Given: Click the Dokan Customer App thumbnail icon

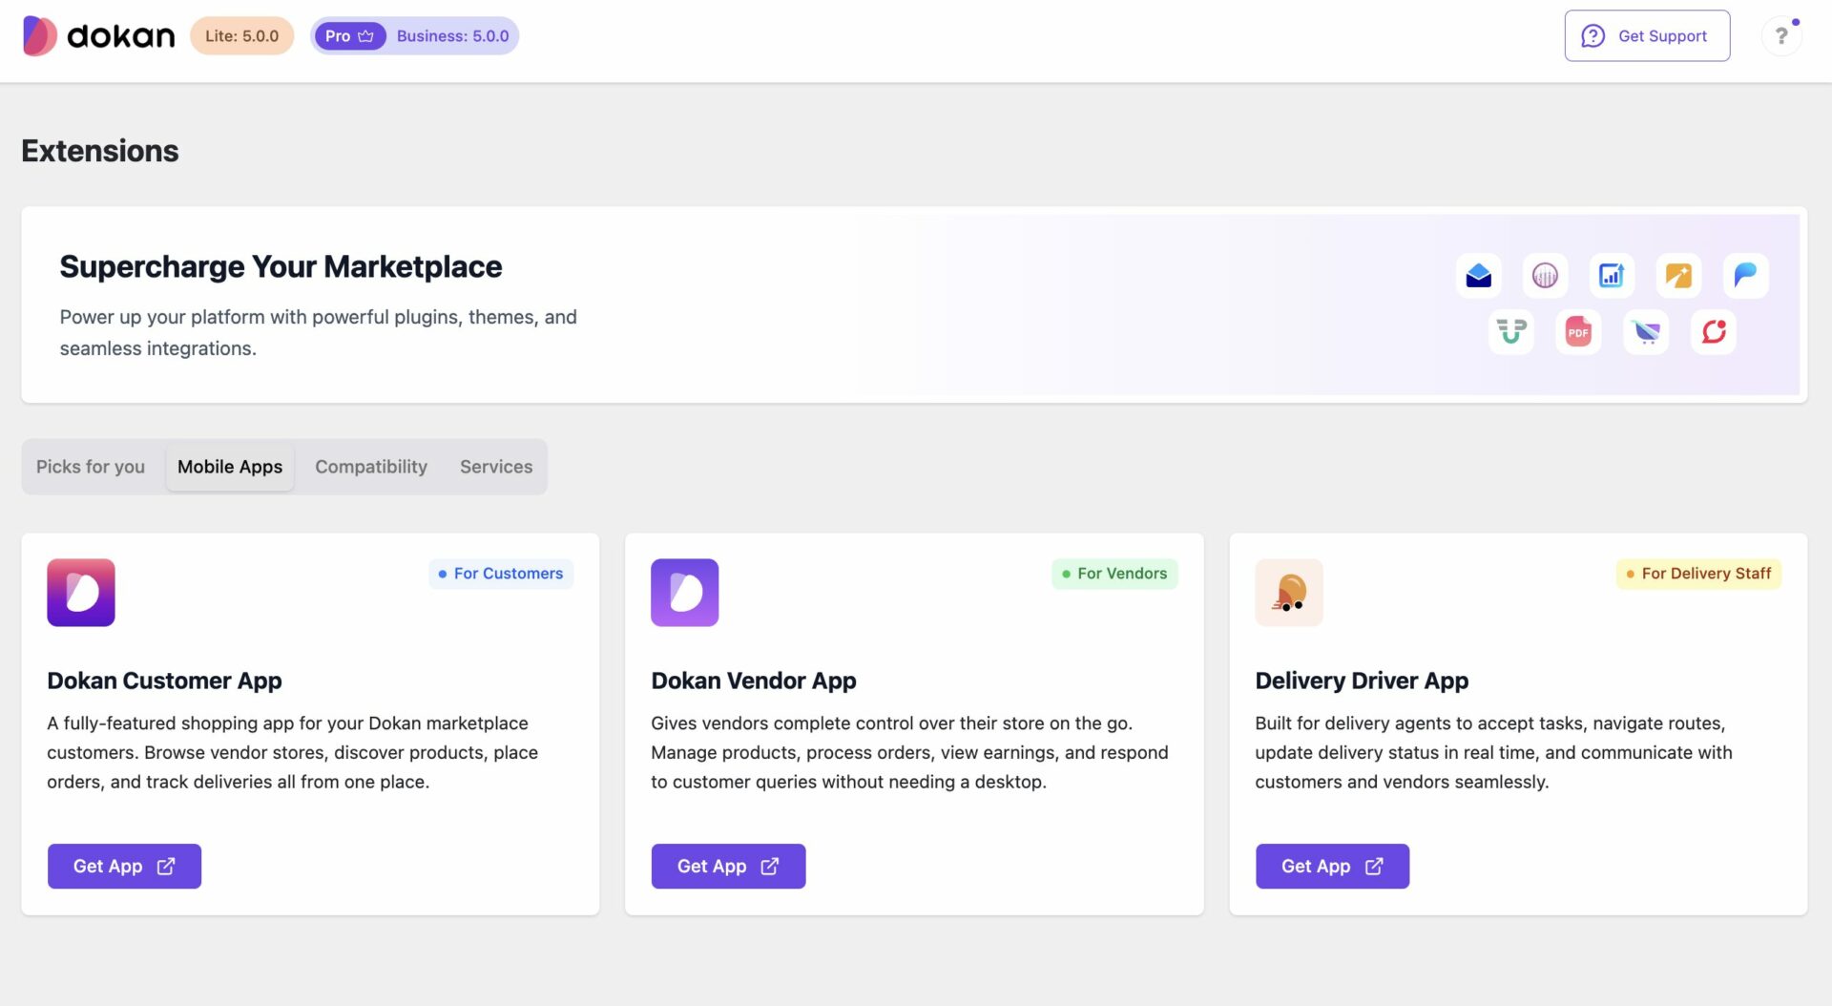Looking at the screenshot, I should pyautogui.click(x=81, y=592).
